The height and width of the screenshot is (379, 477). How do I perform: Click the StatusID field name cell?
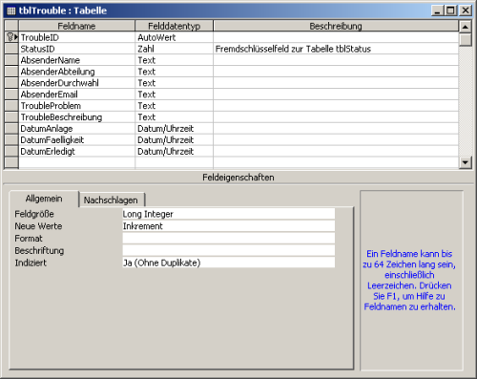tap(76, 49)
